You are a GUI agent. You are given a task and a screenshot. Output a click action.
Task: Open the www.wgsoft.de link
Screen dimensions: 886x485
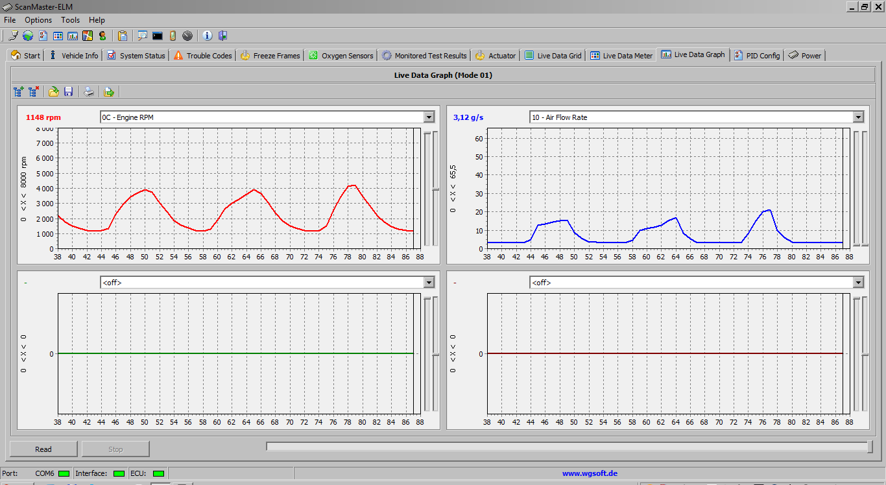point(590,473)
